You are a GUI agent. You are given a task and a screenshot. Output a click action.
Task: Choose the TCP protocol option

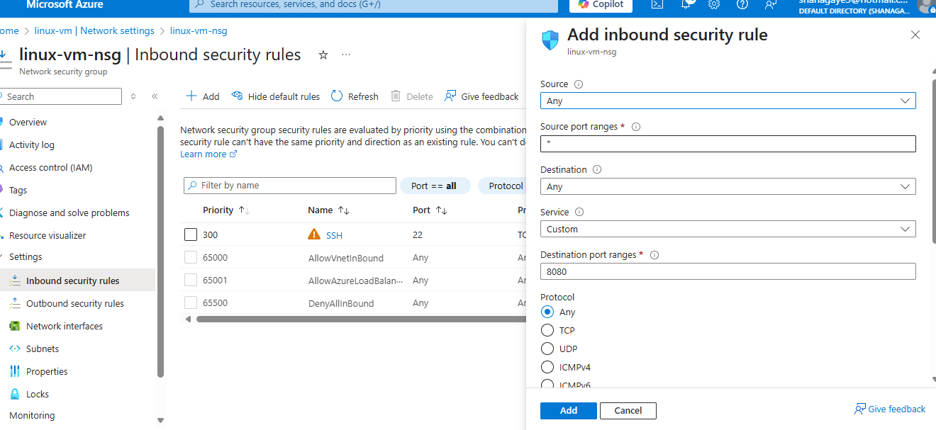pyautogui.click(x=547, y=330)
